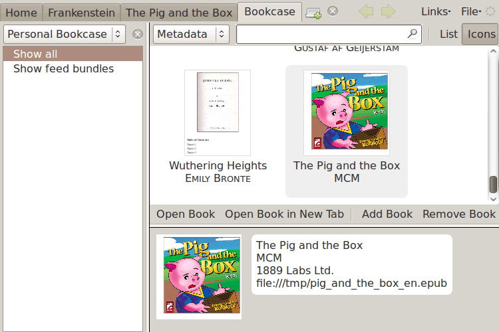
Task: Open the Links menu
Action: coord(436,12)
